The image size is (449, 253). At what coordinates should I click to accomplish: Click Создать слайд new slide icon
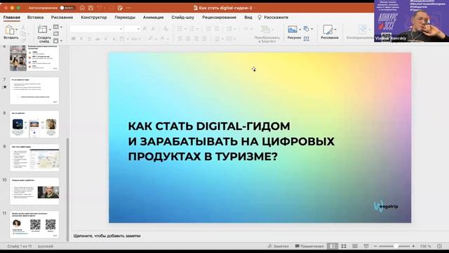coord(42,30)
